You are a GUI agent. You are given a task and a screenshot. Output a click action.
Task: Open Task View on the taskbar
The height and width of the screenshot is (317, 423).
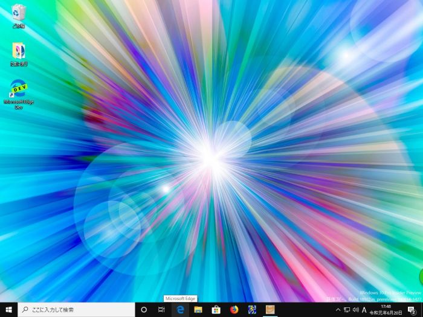pos(161,309)
